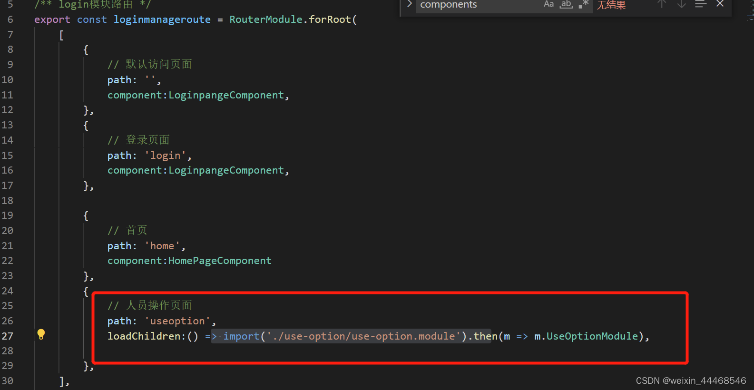Screen dimensions: 754x390
Task: Click line number 27 in the gutter
Action: pyautogui.click(x=7, y=336)
